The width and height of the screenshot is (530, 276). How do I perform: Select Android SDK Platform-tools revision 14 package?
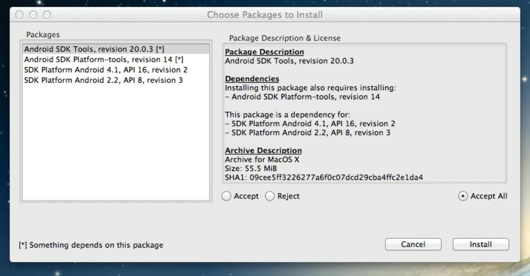click(x=116, y=59)
